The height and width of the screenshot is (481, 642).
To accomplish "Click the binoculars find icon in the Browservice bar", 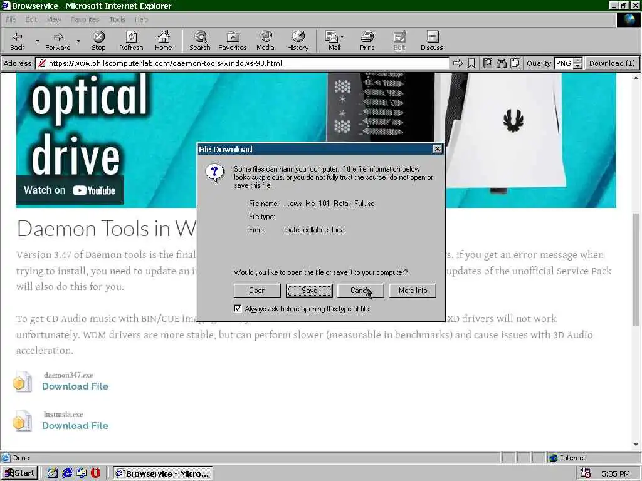I will click(x=502, y=63).
